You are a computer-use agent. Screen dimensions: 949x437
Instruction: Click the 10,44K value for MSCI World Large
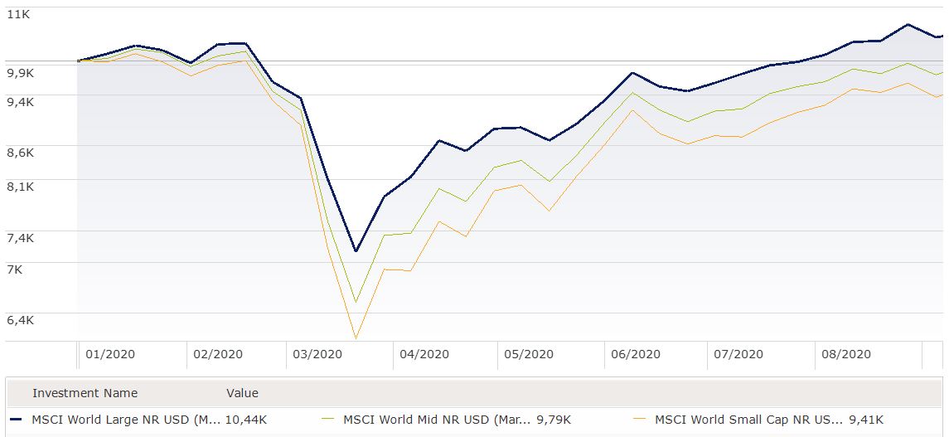pos(247,420)
